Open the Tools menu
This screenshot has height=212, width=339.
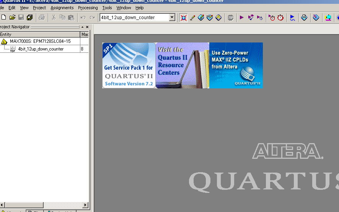[x=107, y=8]
